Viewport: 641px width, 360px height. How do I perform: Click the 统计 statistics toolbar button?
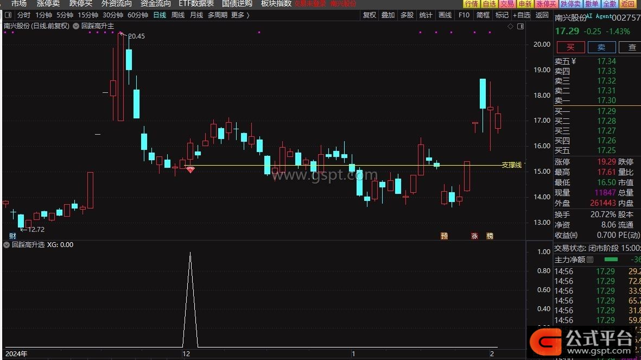(426, 15)
